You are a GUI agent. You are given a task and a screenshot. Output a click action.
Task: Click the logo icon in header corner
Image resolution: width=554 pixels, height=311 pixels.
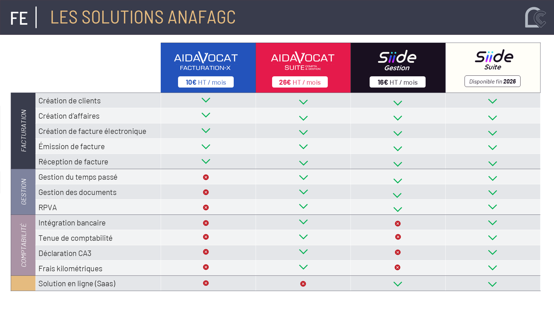click(x=535, y=17)
